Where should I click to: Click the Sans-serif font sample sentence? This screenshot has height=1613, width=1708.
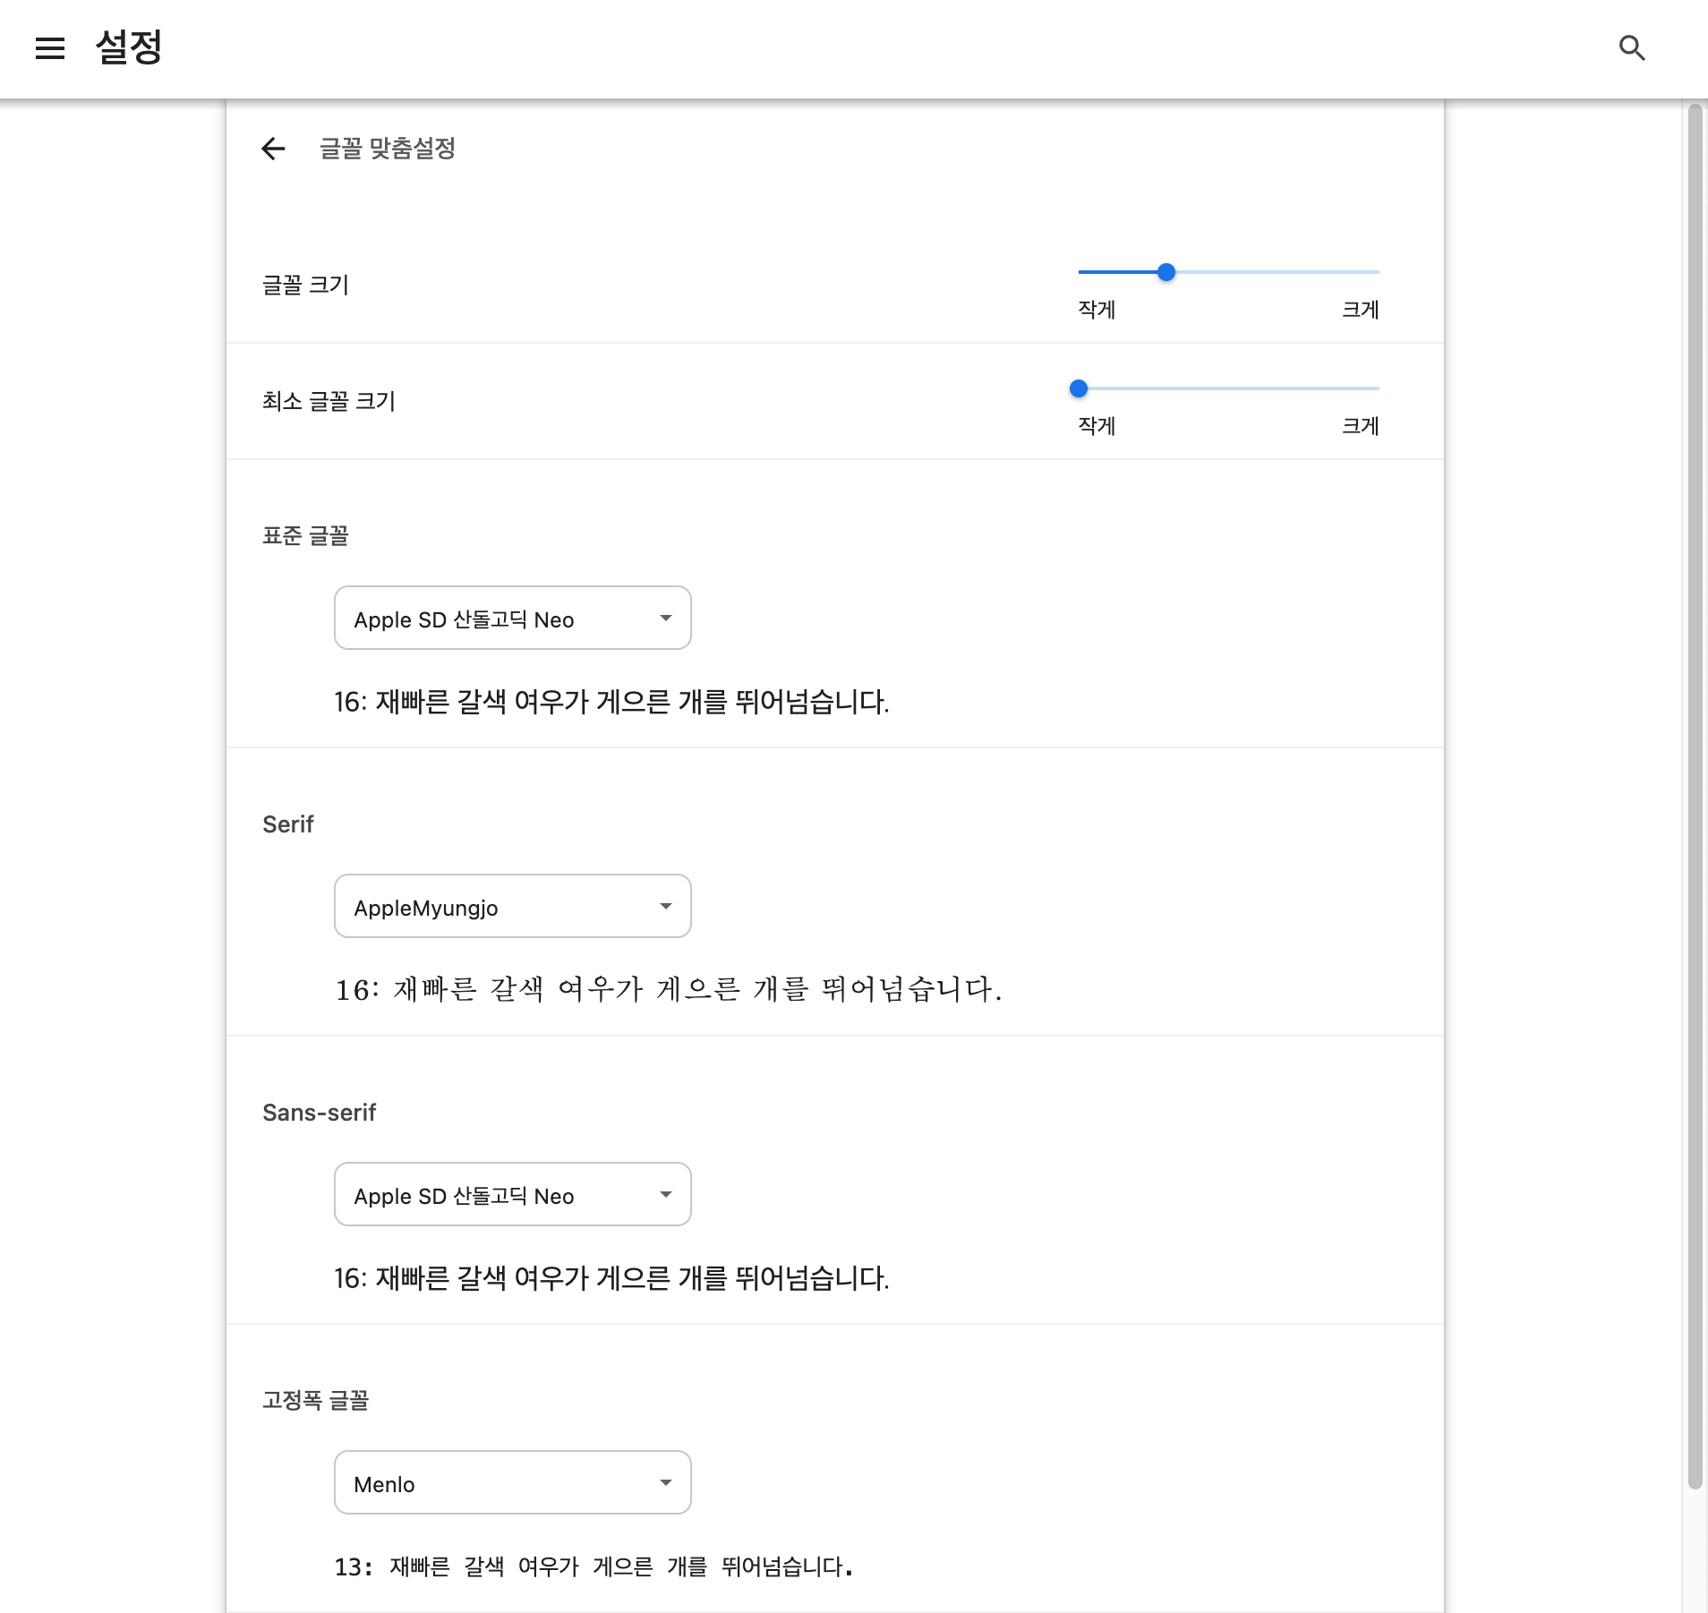612,1278
